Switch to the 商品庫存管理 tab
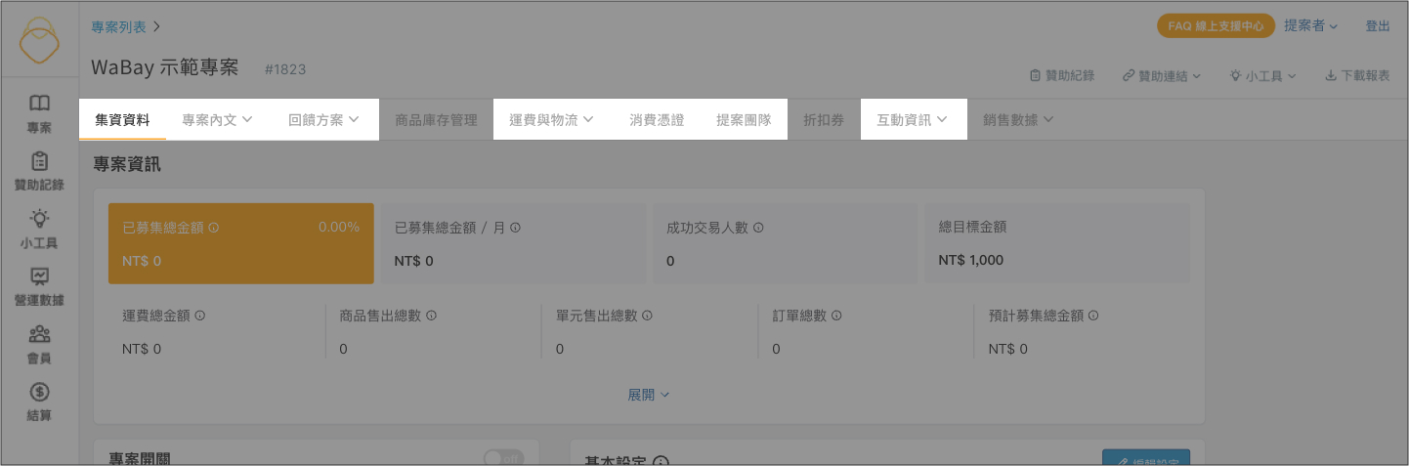The image size is (1409, 466). 436,120
